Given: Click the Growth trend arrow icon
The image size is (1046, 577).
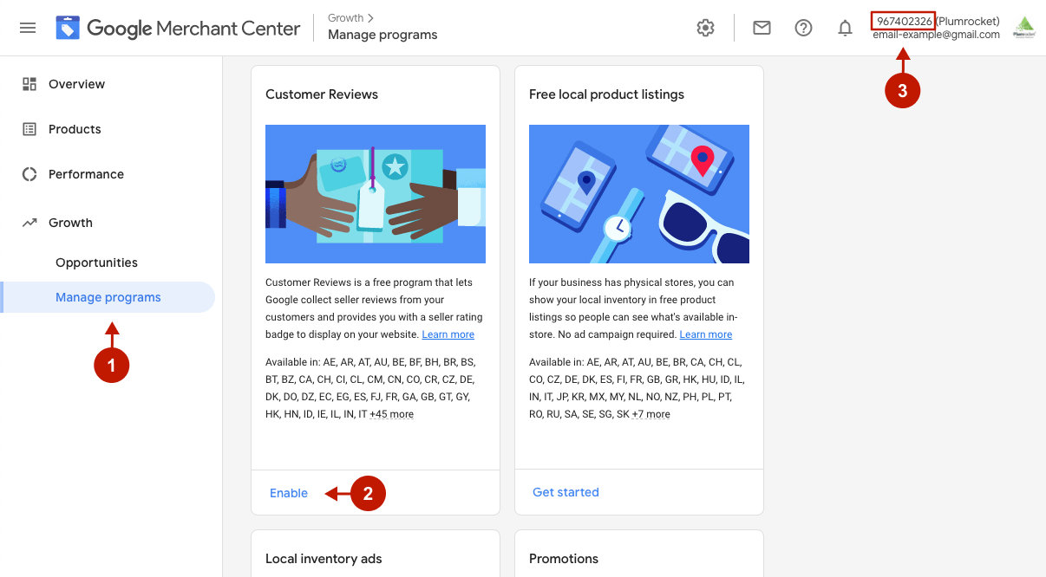Looking at the screenshot, I should (29, 223).
